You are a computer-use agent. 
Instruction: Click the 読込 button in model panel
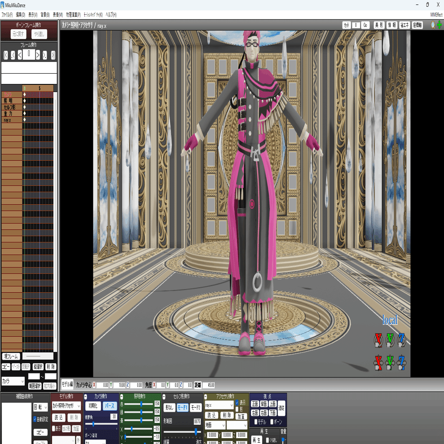click(x=59, y=418)
